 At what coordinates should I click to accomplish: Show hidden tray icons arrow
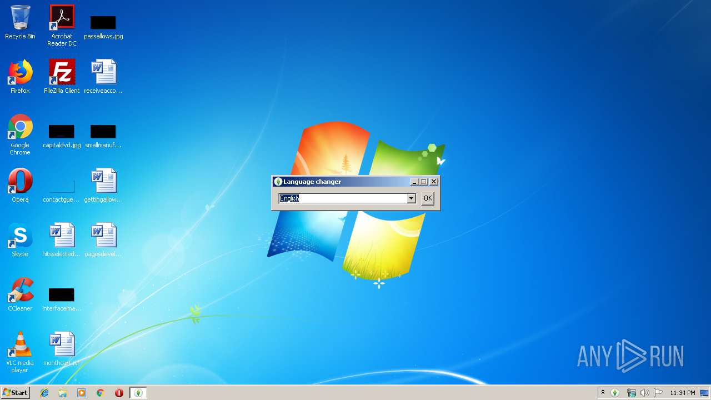tap(603, 393)
